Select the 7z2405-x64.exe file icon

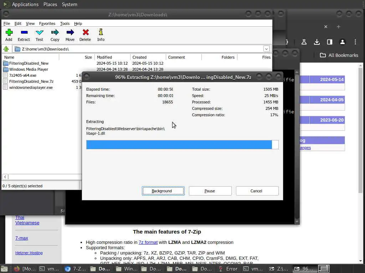point(6,75)
